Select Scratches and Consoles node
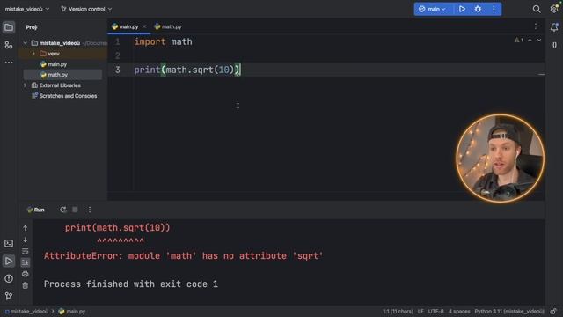 (64, 96)
